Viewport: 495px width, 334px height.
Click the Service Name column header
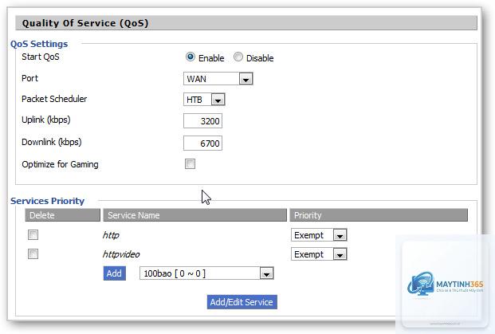[x=194, y=215]
